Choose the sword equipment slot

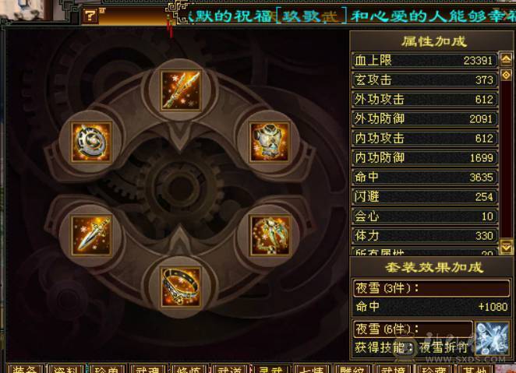91,235
